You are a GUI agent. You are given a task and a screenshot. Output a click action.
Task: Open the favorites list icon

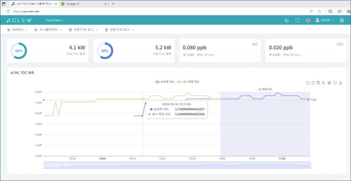[339, 11]
